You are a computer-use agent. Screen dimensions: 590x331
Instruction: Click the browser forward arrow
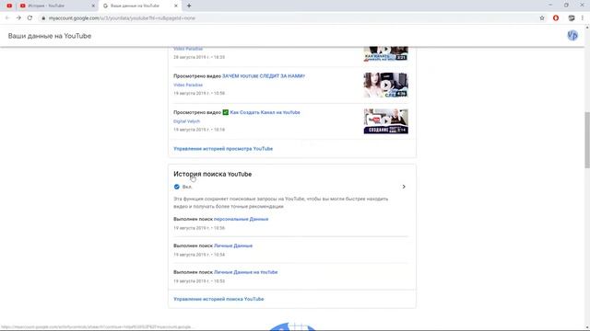point(18,18)
